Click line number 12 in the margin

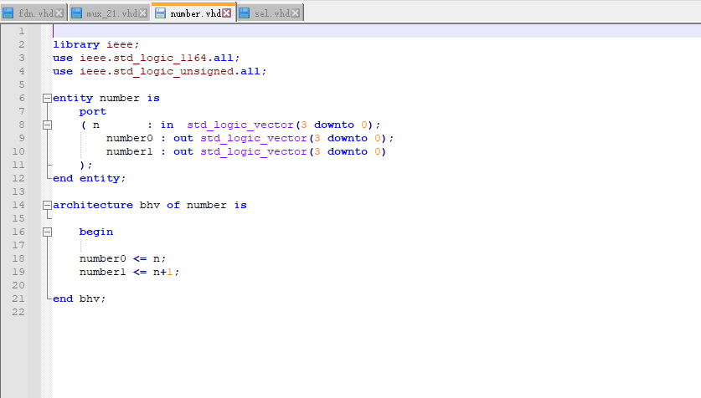18,178
